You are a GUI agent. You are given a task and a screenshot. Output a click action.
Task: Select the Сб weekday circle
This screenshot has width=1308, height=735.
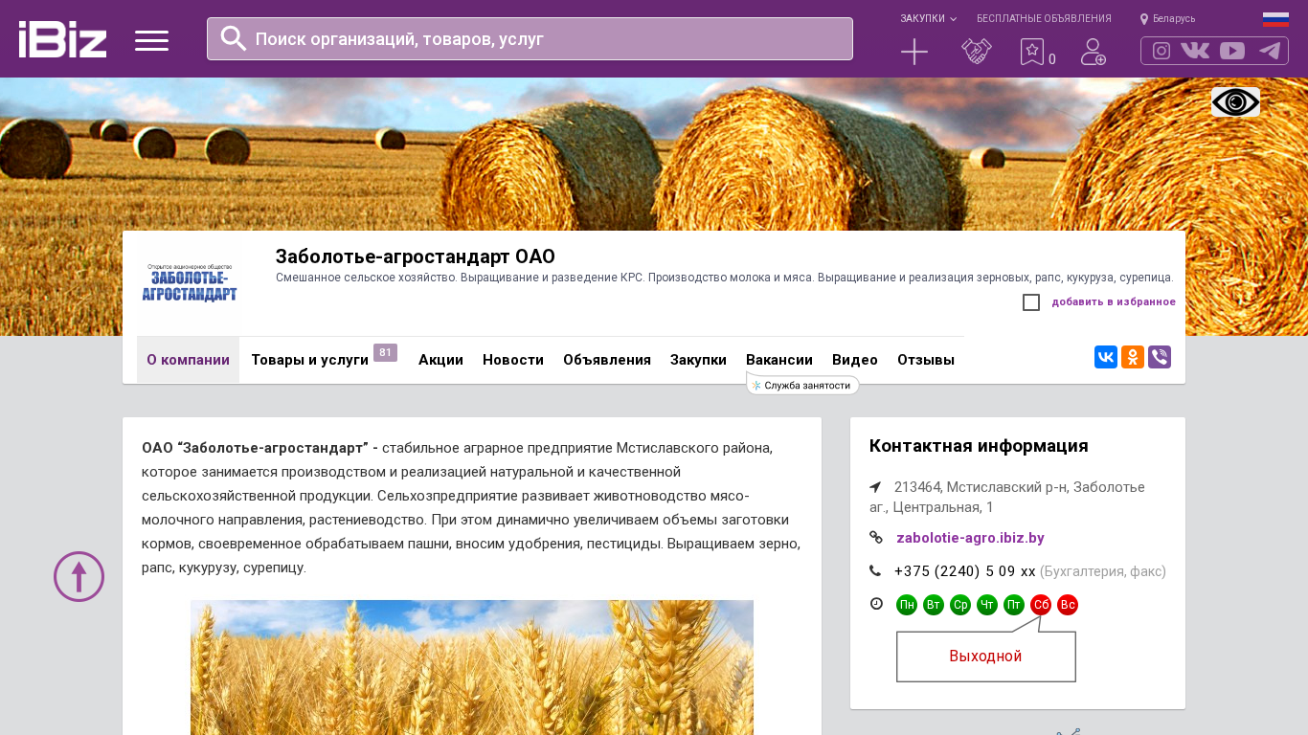click(x=1041, y=605)
